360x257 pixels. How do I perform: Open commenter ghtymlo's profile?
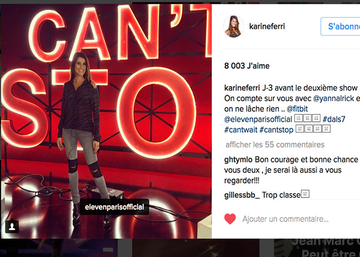click(238, 160)
